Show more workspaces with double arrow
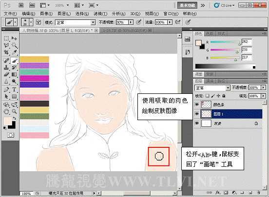Viewport: 269px width, 197px height. coord(203,5)
